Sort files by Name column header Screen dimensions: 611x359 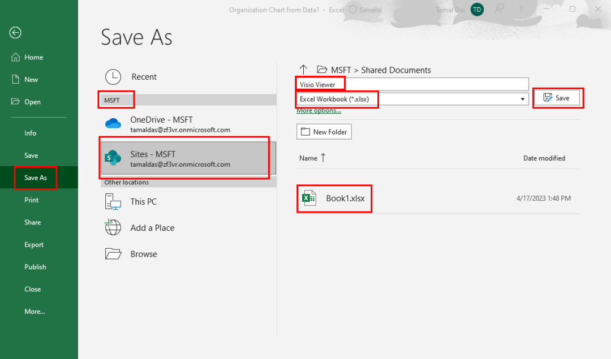[308, 158]
